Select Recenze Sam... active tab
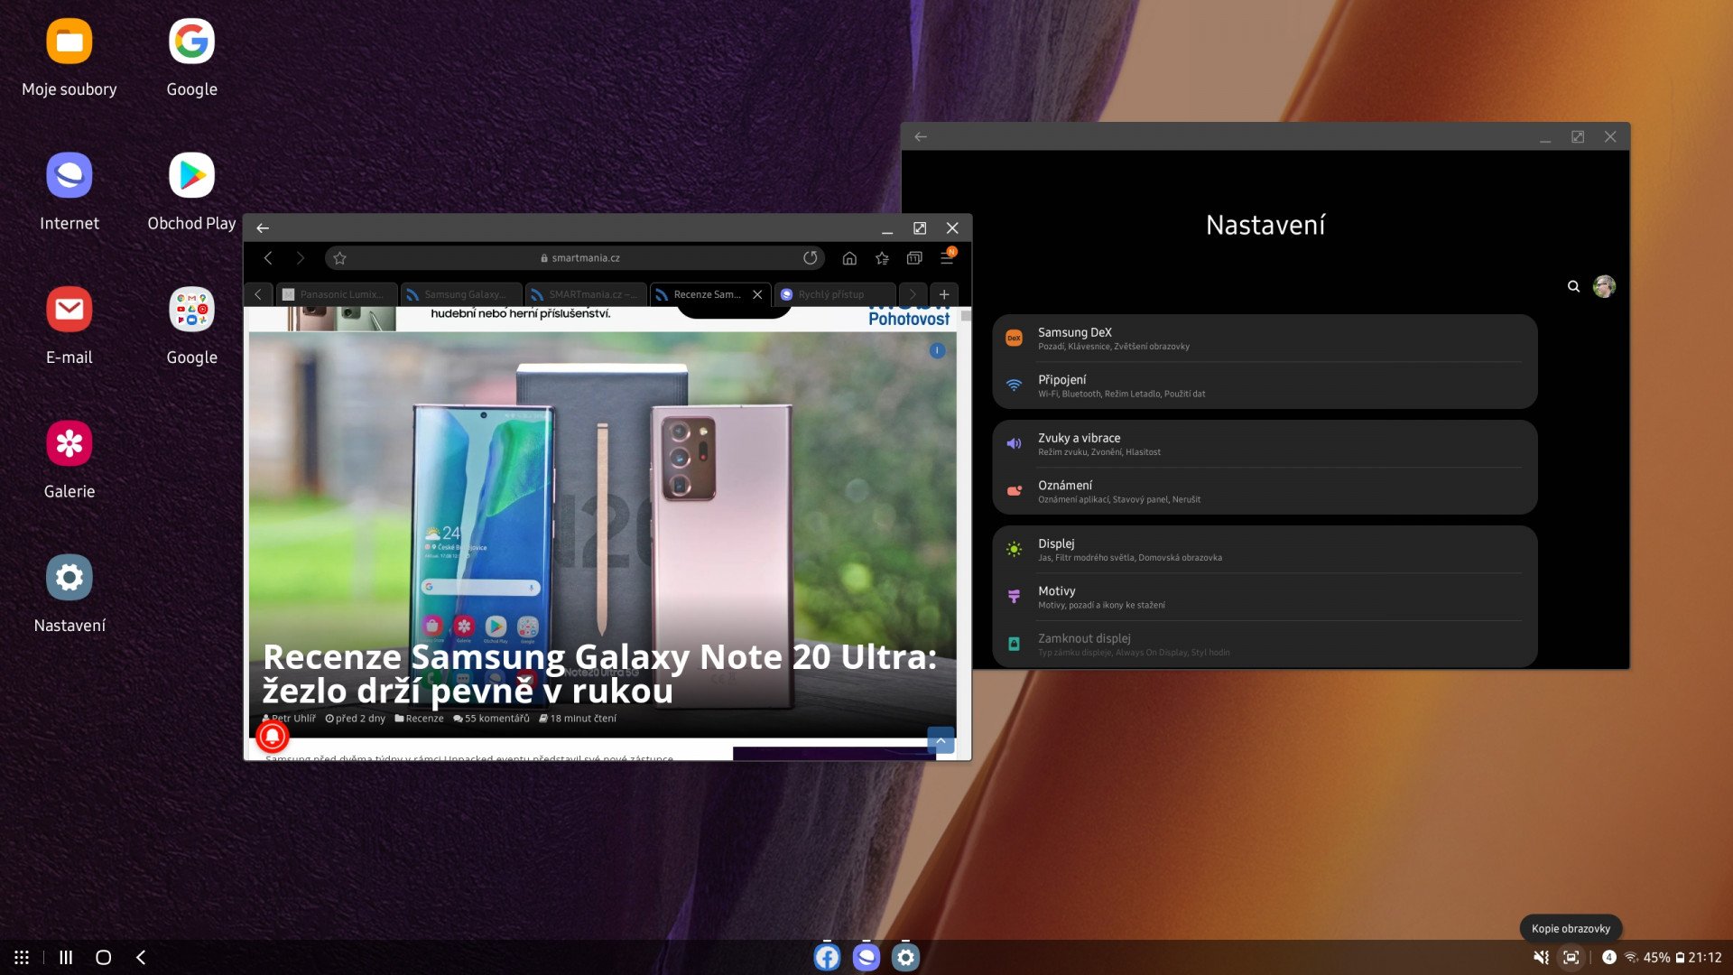The height and width of the screenshot is (975, 1733). [x=707, y=294]
